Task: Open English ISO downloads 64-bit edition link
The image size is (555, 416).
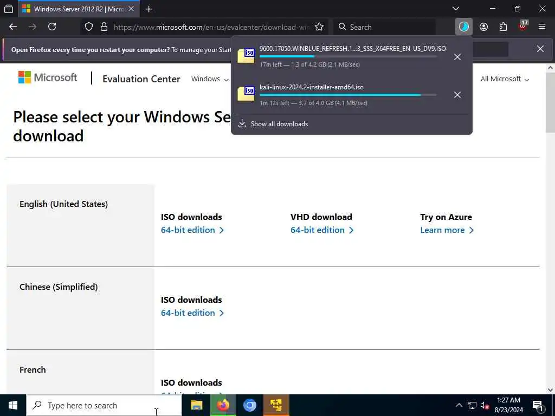Action: pos(192,230)
